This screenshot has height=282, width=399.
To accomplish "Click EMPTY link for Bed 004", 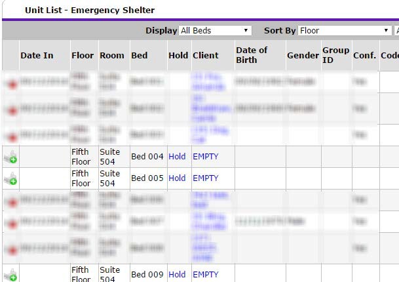I will pyautogui.click(x=206, y=157).
